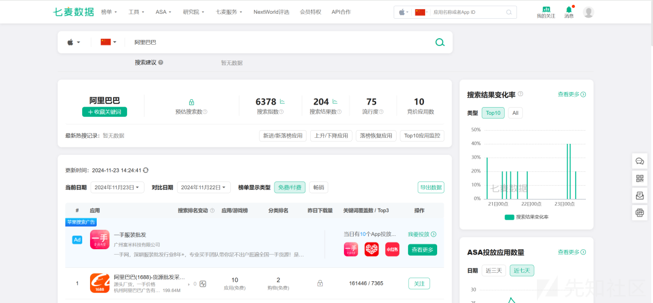Screen dimensions: 653x303
Task: Click the 一手服装批发 app icon
Action: pyautogui.click(x=100, y=239)
